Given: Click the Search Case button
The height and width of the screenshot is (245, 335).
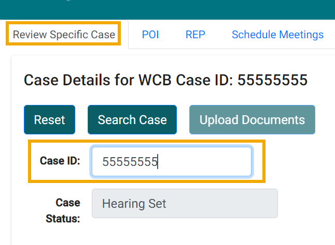Looking at the screenshot, I should [x=132, y=120].
